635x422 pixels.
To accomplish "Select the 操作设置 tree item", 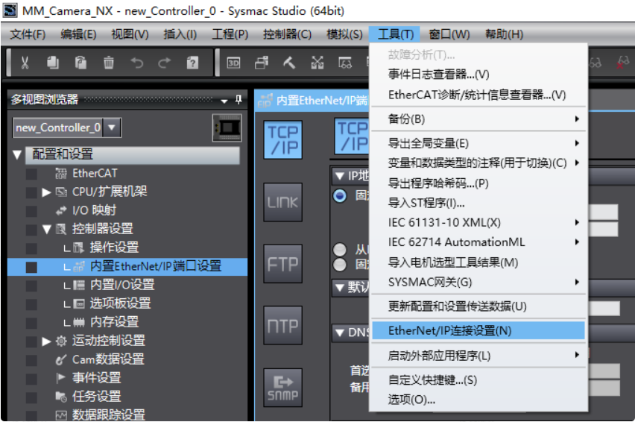I will [x=114, y=248].
